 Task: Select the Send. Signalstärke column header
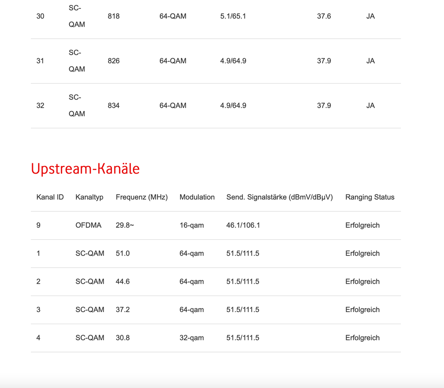pos(280,197)
